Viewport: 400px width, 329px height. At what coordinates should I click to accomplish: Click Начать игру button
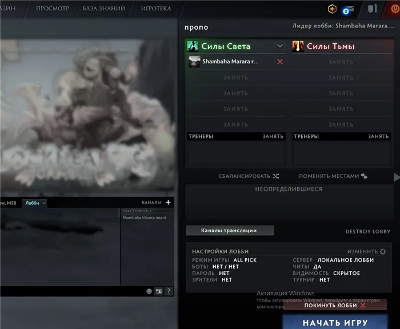tap(335, 323)
